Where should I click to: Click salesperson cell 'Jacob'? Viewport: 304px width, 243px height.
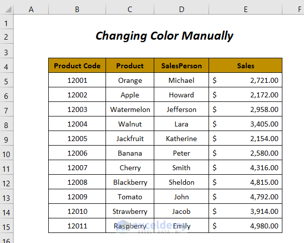181,211
